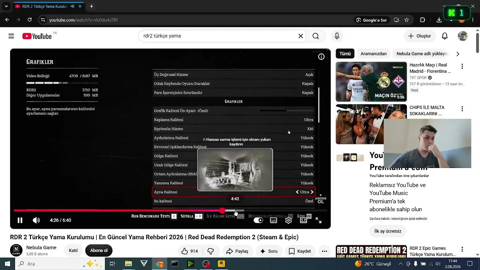480x270 pixels.
Task: Bookmark this page with the star
Action: pos(406,20)
